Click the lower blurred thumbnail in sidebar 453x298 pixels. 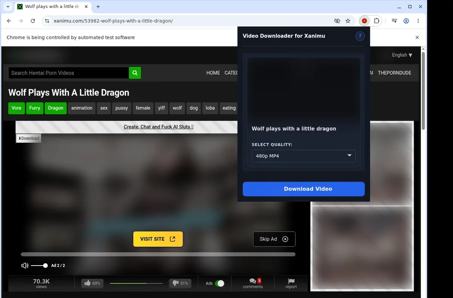362,248
